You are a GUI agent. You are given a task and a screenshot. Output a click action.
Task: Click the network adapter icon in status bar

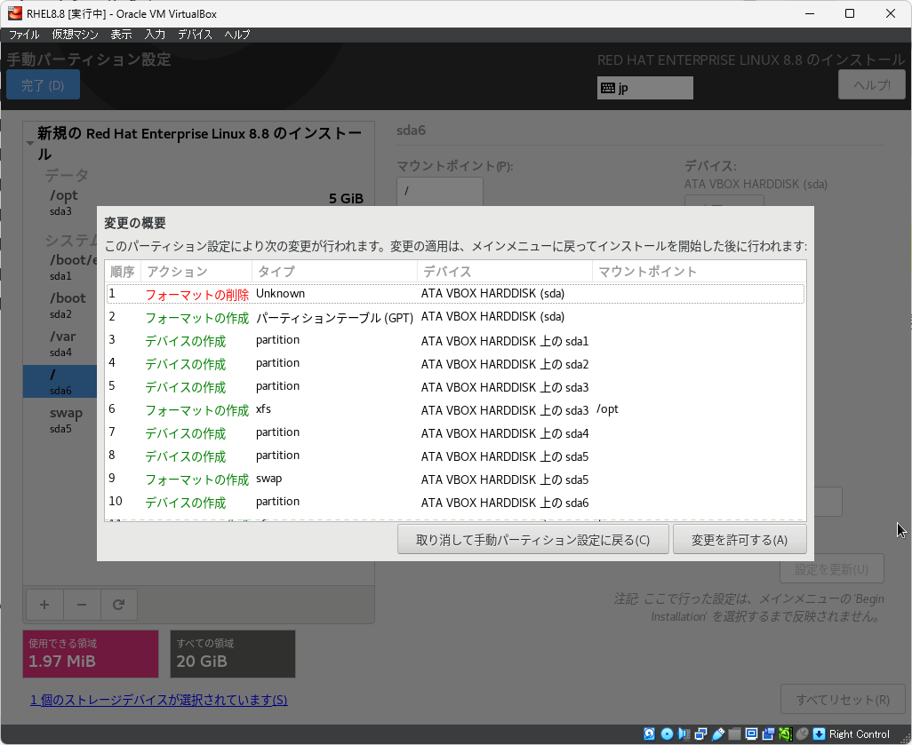pyautogui.click(x=700, y=734)
